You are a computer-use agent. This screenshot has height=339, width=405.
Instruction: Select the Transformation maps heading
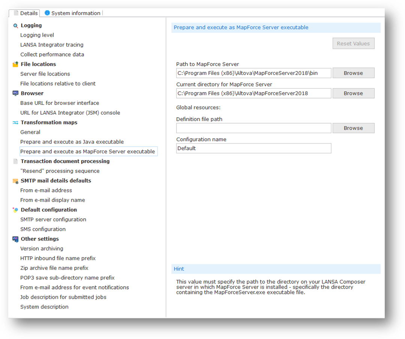click(49, 123)
